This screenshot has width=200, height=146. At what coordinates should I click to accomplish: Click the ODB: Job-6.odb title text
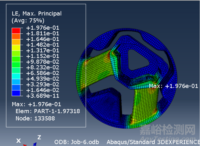tap(77, 142)
